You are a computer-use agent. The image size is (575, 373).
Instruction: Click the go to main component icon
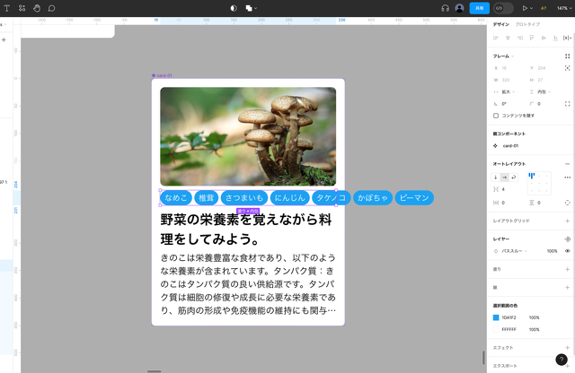tap(495, 145)
